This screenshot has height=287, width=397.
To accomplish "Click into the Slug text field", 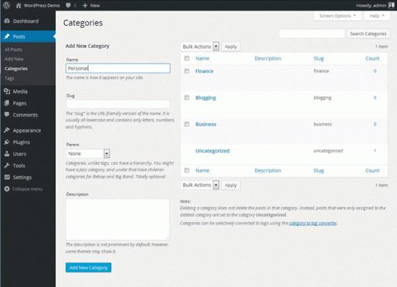I will (118, 104).
